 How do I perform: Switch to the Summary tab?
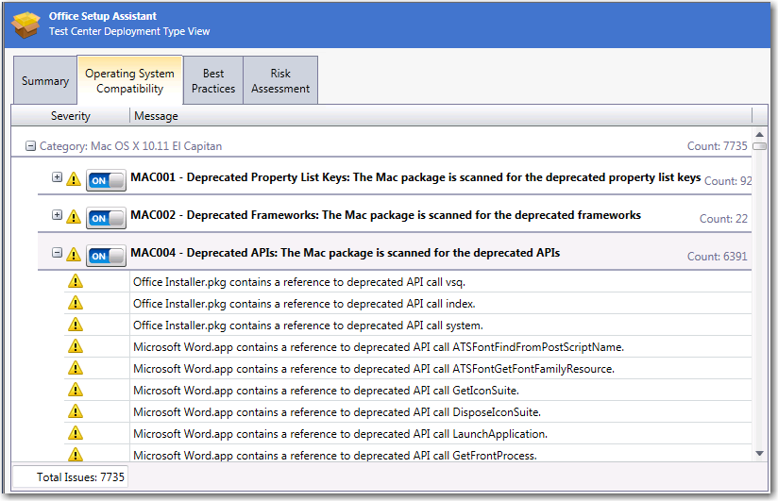click(x=45, y=81)
